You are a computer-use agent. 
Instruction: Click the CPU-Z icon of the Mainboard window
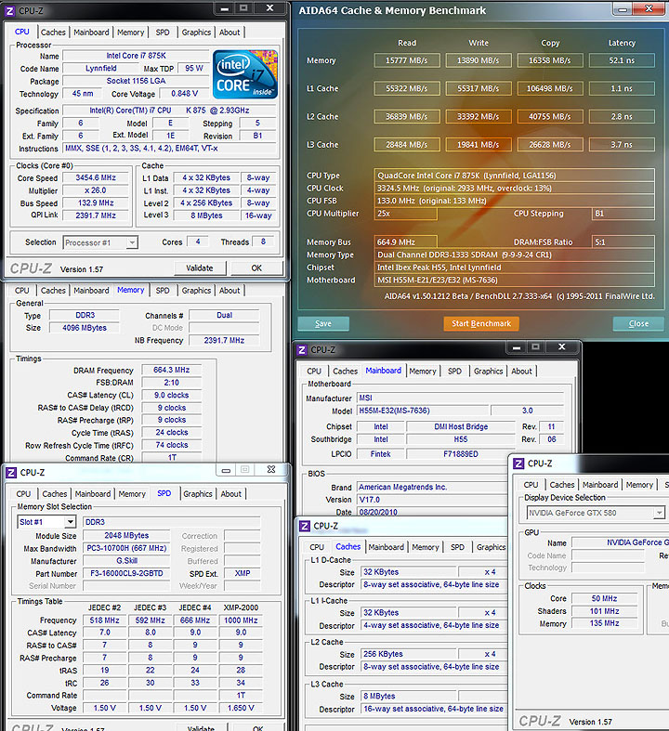pyautogui.click(x=302, y=349)
